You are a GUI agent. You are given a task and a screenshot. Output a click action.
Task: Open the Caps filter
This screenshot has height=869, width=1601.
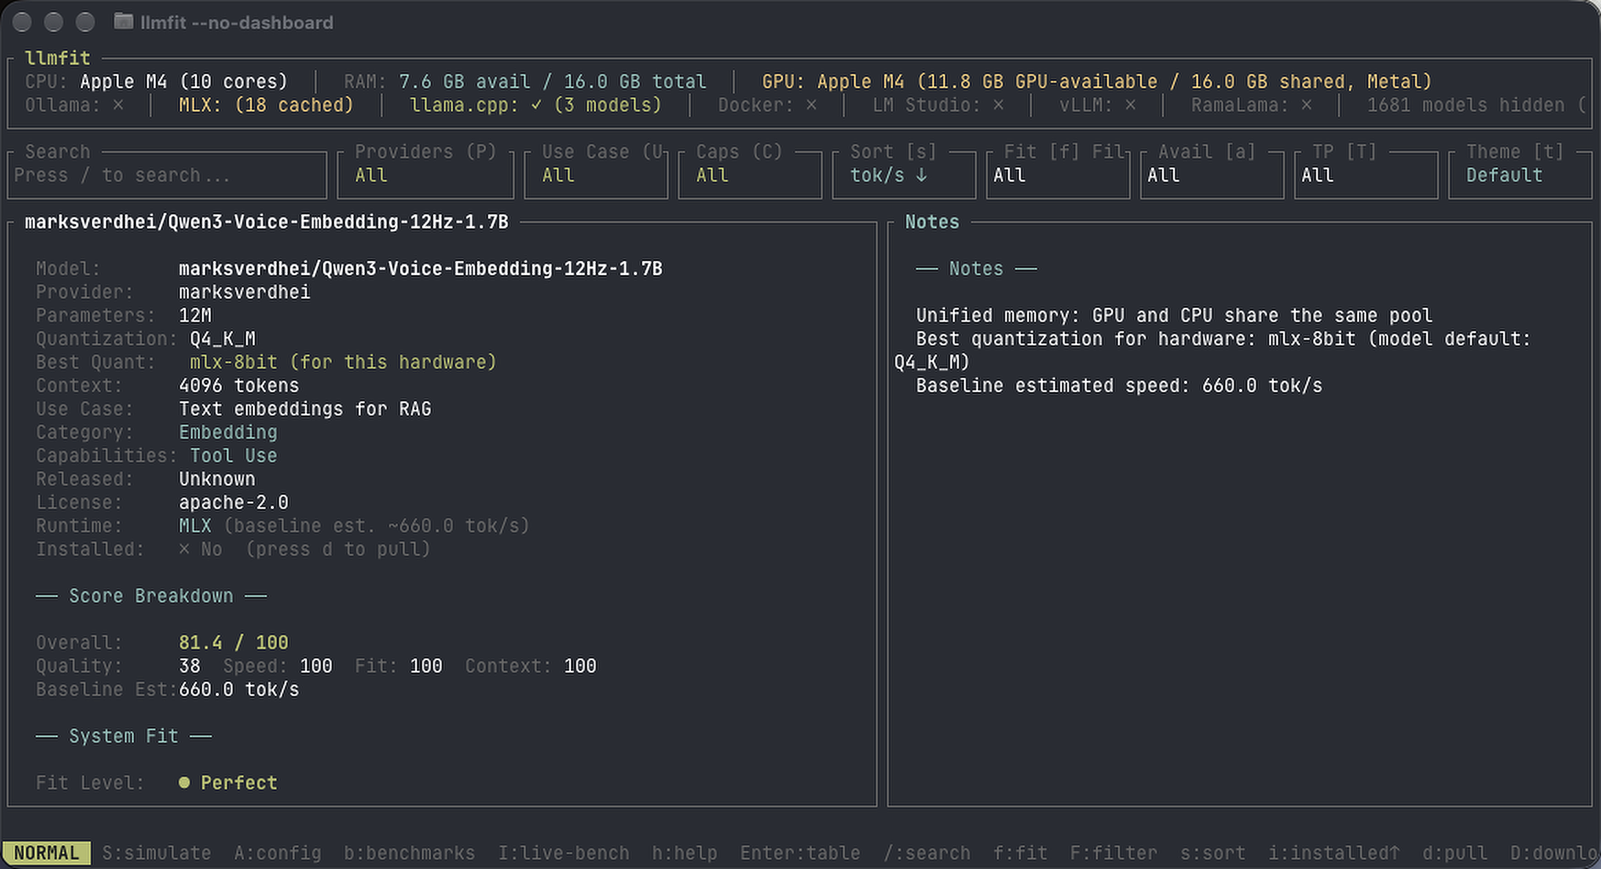point(750,175)
